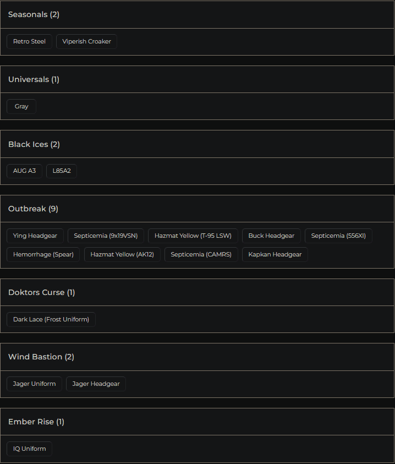
Task: Select the Ying Headgear tag
Action: [35, 236]
